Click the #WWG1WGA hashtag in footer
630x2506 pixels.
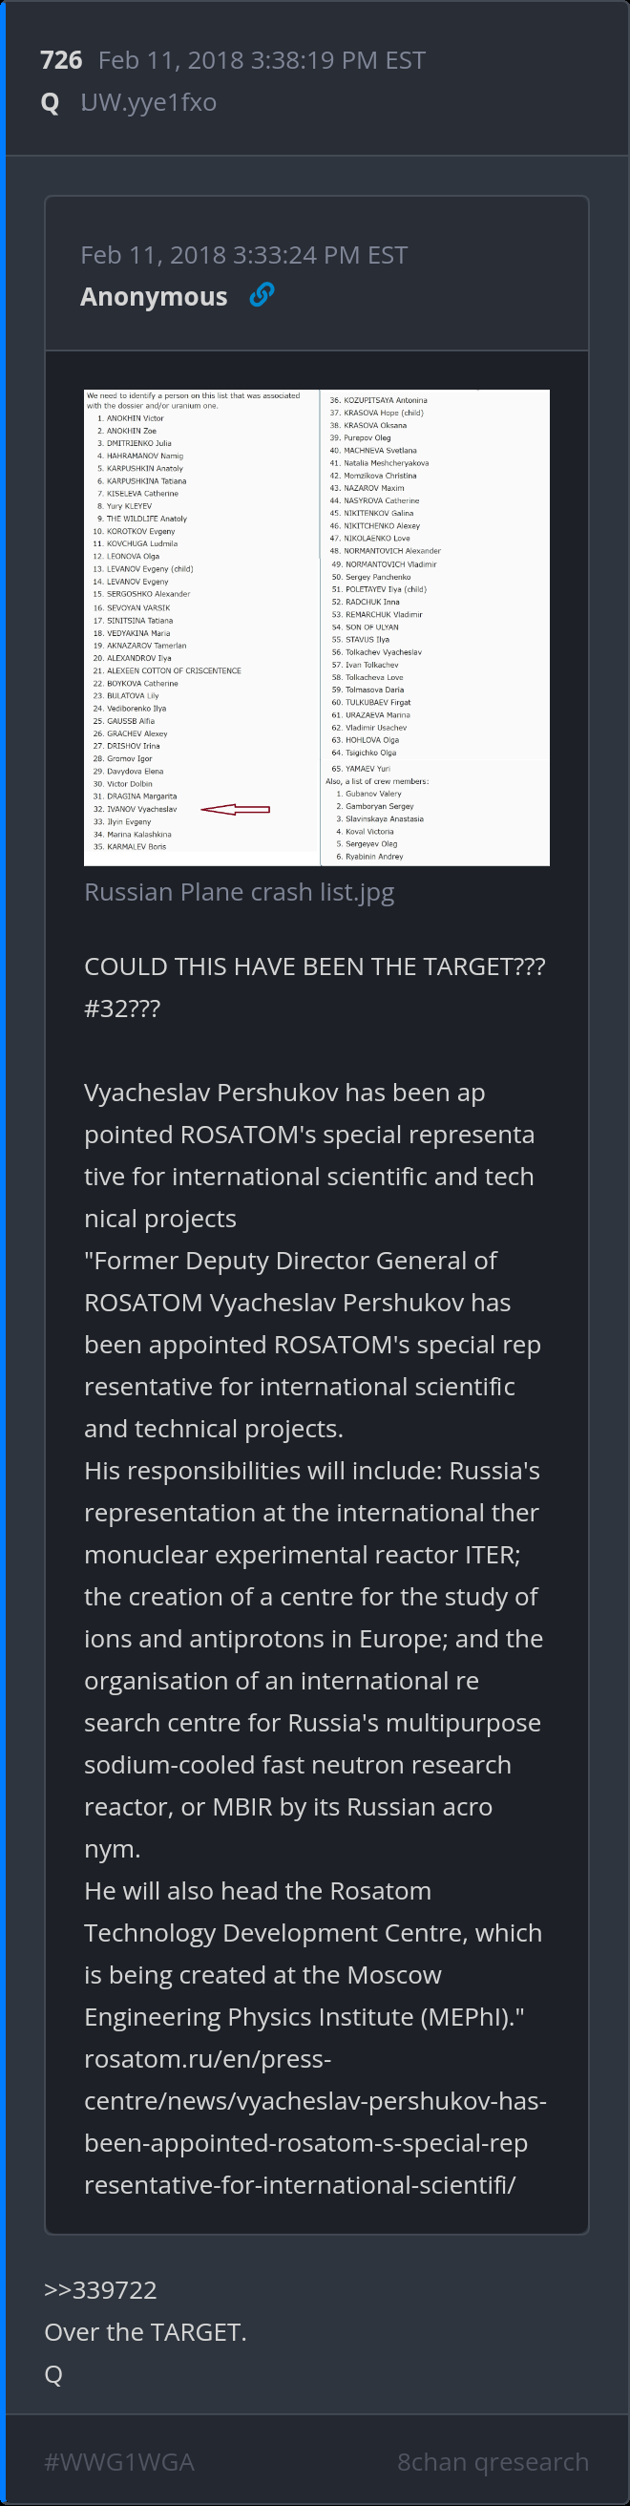tap(119, 2461)
